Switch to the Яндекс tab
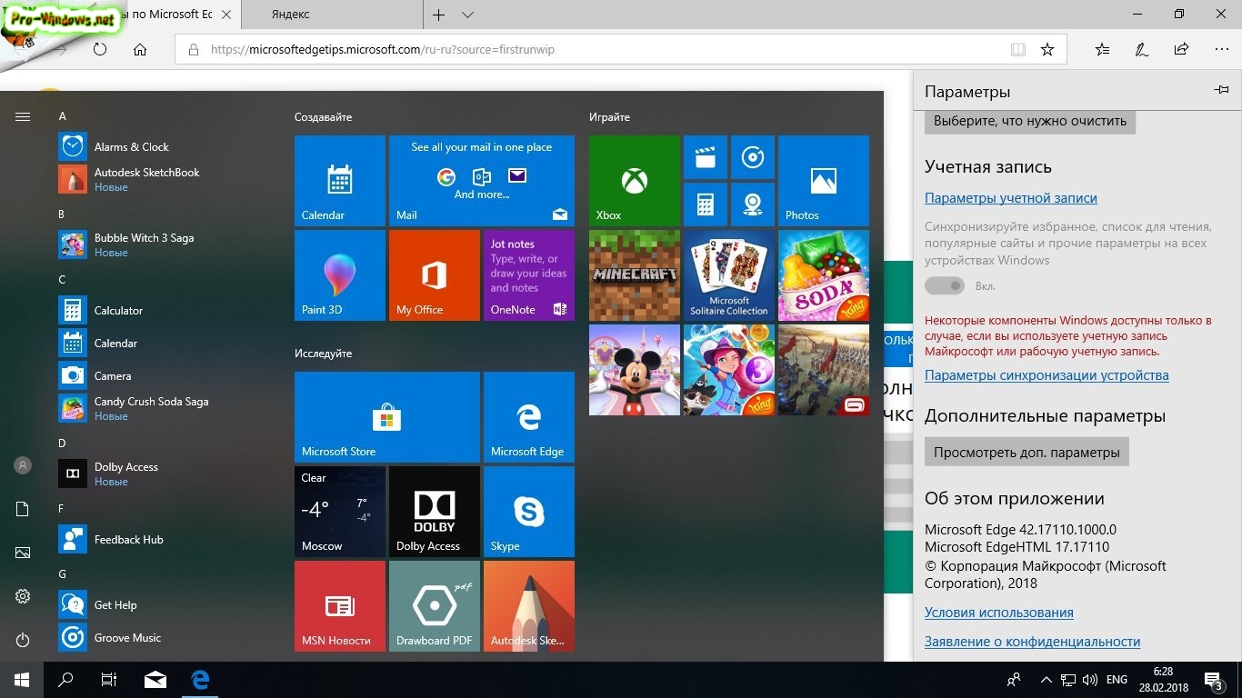Screen dimensions: 1242x698 click(291, 15)
